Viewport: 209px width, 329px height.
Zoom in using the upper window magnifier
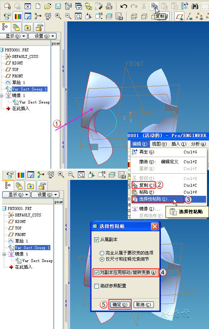coord(58,16)
